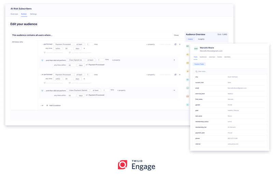Viewport: 273px width, 179px height.
Task: Add property to first "performed" condition
Action: (150, 44)
